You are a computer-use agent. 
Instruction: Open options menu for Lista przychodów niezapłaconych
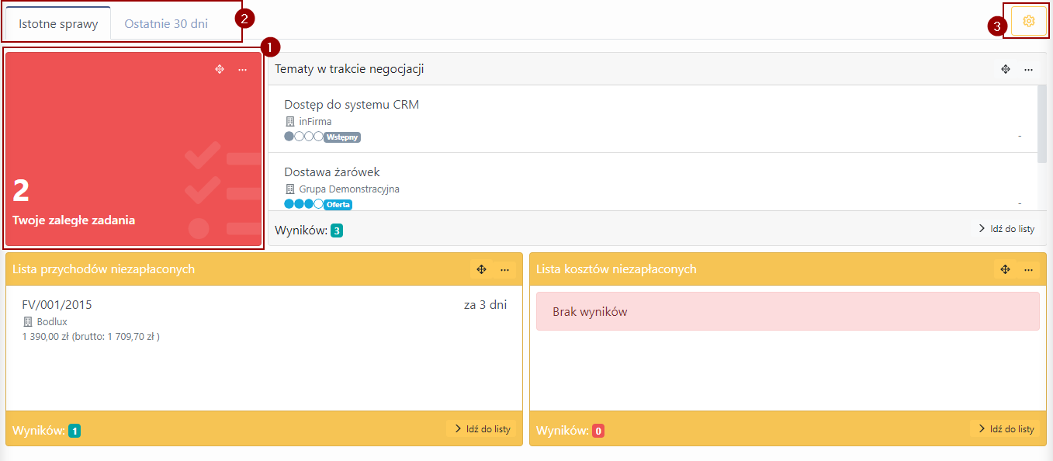504,269
